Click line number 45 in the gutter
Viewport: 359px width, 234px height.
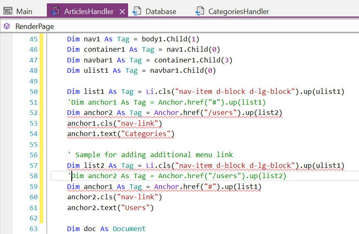point(34,39)
